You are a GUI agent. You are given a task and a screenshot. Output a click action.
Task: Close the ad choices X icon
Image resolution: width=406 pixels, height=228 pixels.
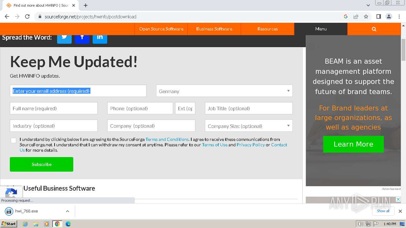tap(398, 199)
